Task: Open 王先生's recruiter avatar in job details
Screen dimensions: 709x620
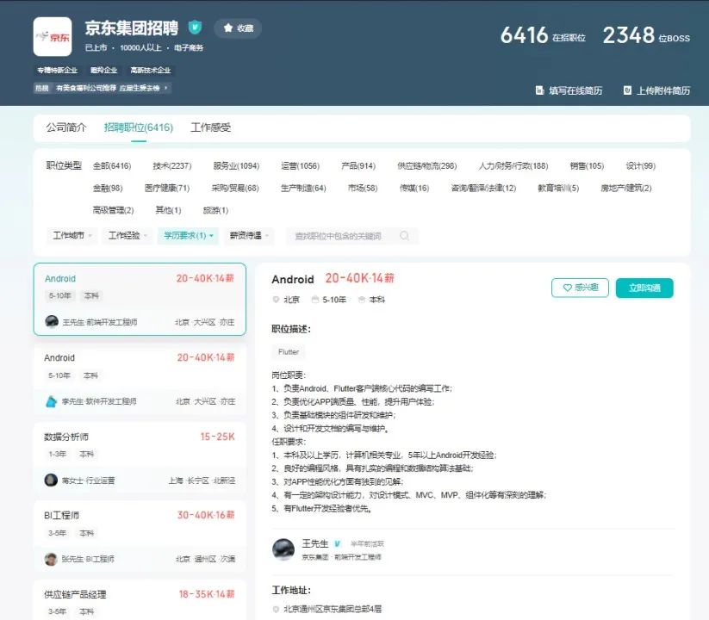Action: (x=283, y=549)
